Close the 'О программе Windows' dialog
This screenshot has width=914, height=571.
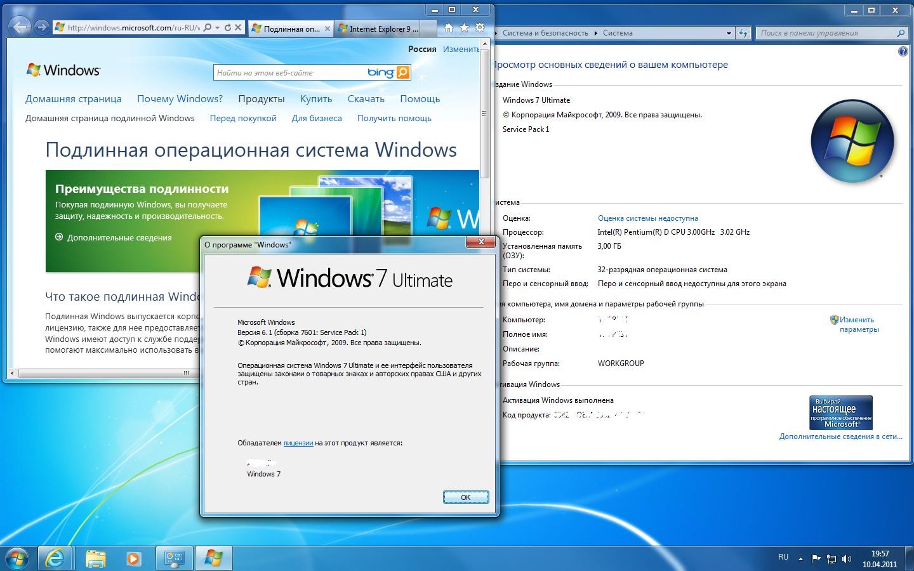point(481,242)
